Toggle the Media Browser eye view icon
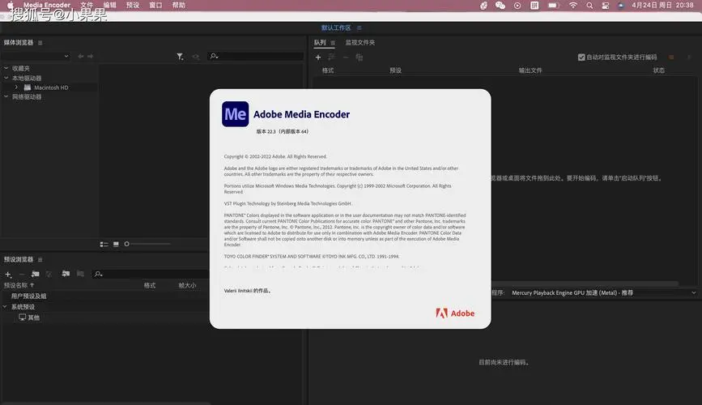 pyautogui.click(x=196, y=57)
